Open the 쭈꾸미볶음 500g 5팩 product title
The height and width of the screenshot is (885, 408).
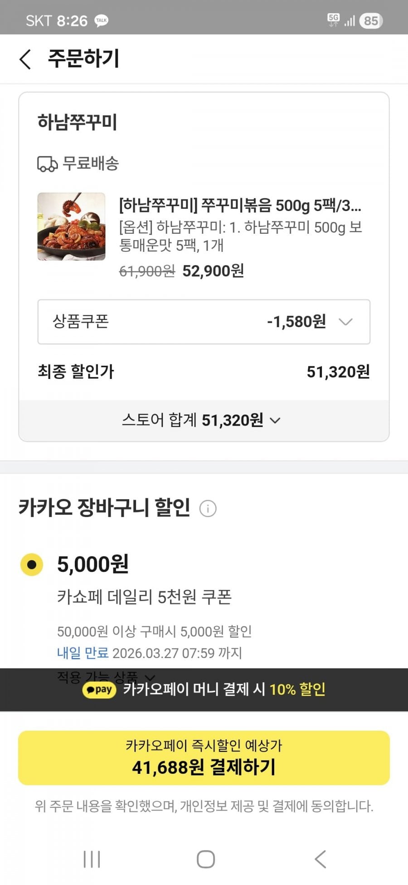[x=240, y=206]
